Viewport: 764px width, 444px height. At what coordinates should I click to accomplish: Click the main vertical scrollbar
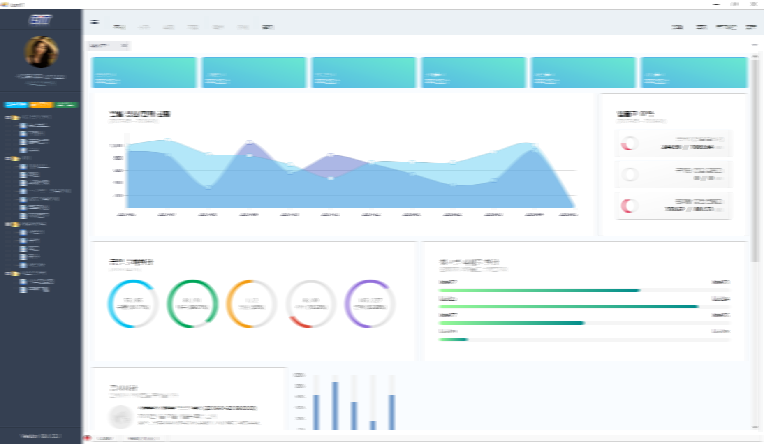point(755,160)
